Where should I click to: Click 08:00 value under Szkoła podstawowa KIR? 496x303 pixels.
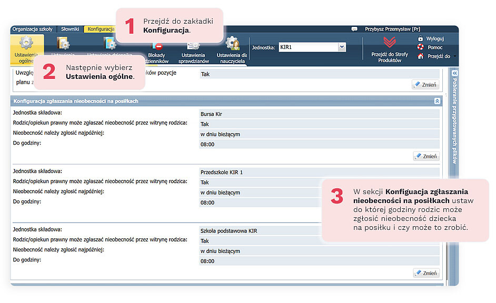[207, 261]
